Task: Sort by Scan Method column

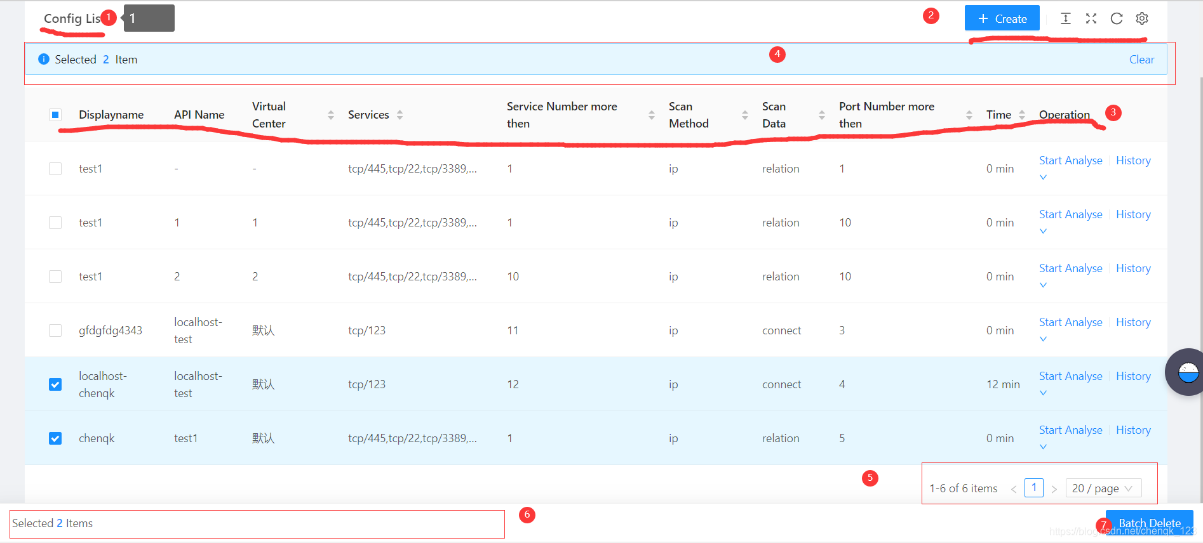Action: pos(745,115)
